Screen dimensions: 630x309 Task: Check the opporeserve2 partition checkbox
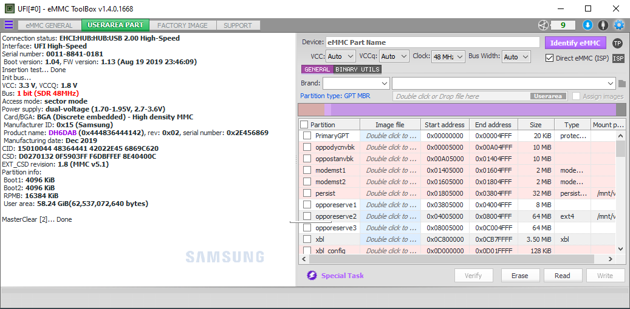tap(307, 216)
